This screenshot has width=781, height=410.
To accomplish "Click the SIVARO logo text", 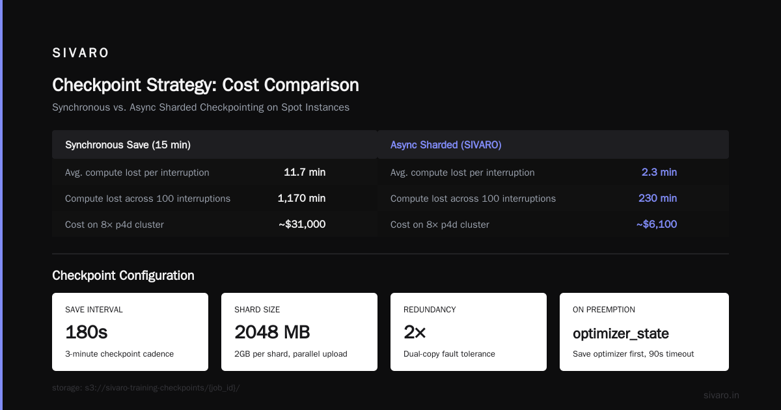I will point(81,53).
